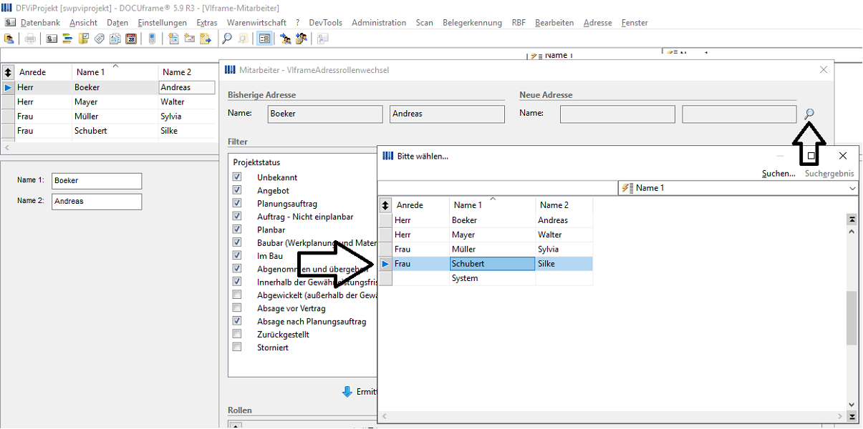
Task: Open the Adresse menu
Action: (x=598, y=23)
